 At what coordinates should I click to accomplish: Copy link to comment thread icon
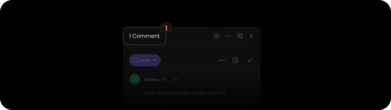(x=236, y=60)
